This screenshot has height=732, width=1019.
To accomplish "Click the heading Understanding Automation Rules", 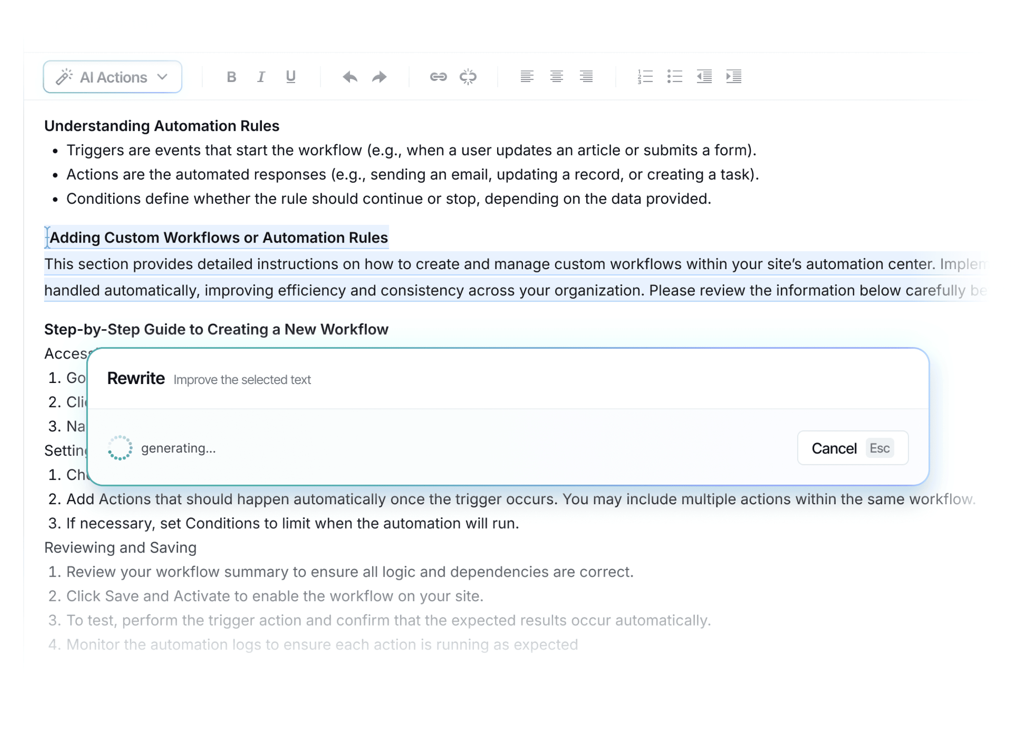I will (x=162, y=126).
